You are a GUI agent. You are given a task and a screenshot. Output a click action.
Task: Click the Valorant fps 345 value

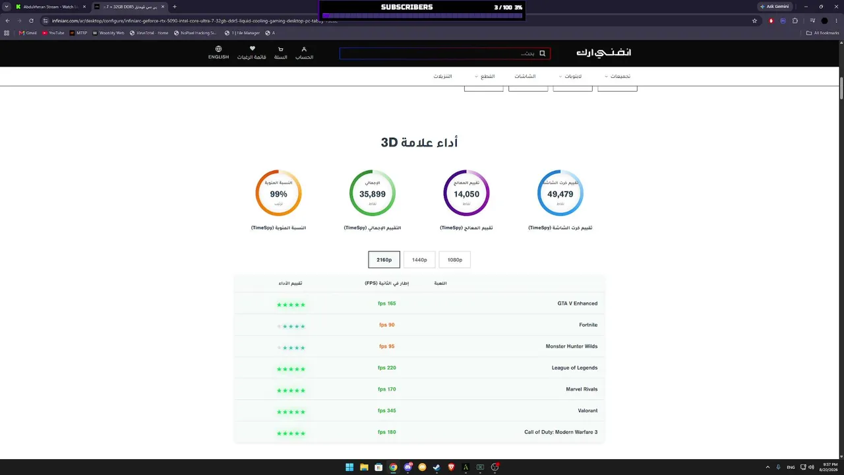tap(387, 410)
